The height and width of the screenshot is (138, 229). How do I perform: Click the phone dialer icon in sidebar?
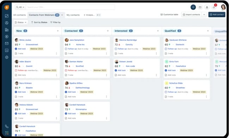tap(7, 126)
